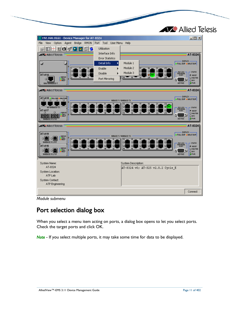Click second port of AT-A16 module
The width and height of the screenshot is (240, 311).
tap(55, 150)
